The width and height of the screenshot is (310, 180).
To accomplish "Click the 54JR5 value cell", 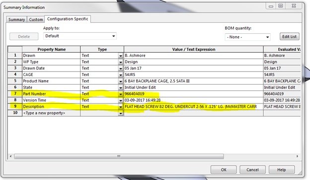I will pos(194,75).
